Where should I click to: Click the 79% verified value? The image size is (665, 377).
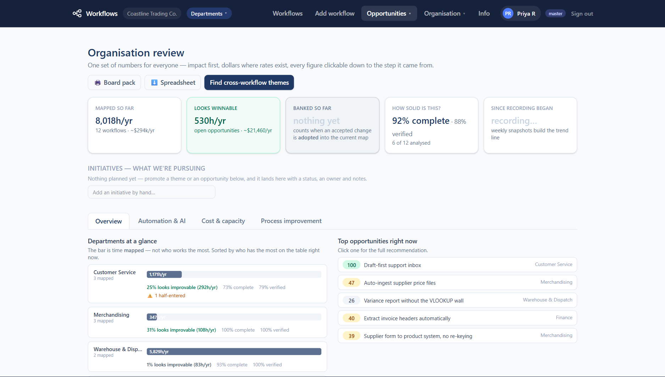pos(272,288)
